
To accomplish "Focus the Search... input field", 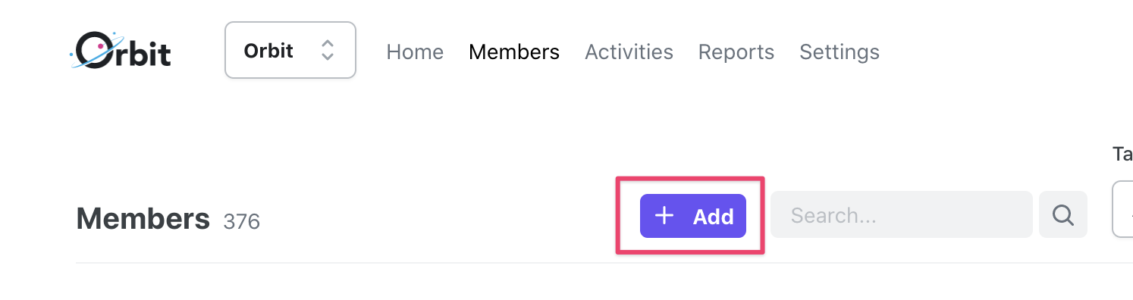I will 902,215.
